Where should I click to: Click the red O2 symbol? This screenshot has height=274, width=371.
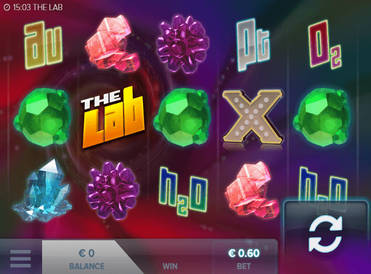click(324, 44)
